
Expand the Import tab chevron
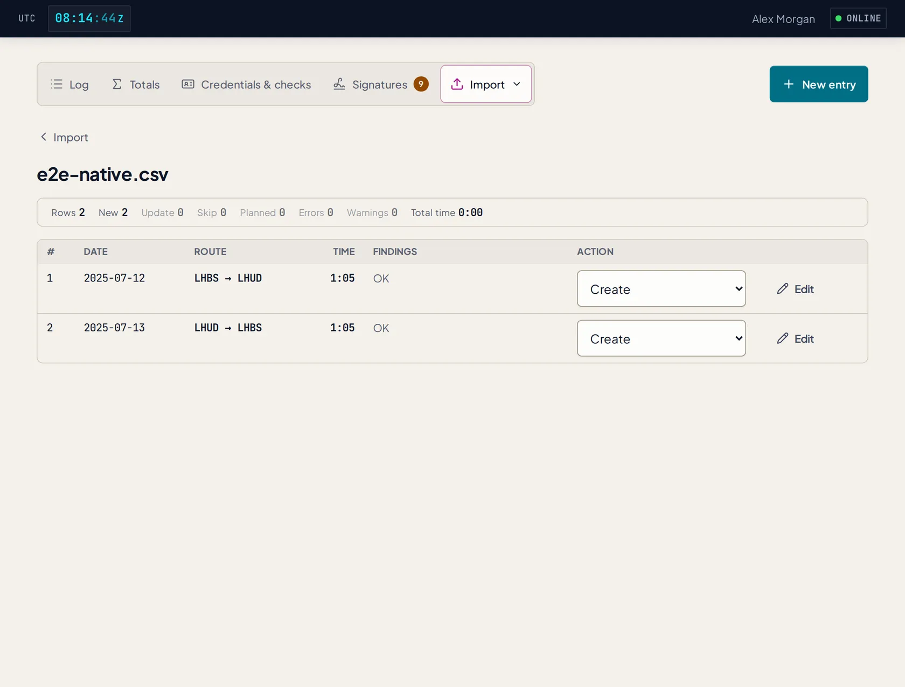coord(517,84)
